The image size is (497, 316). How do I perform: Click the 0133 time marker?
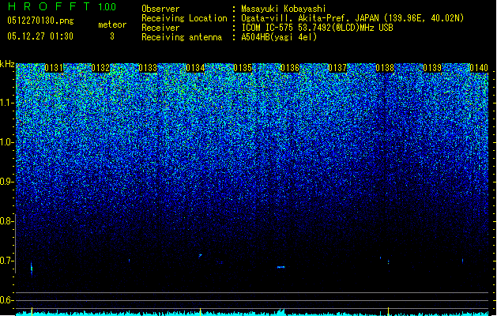[148, 68]
